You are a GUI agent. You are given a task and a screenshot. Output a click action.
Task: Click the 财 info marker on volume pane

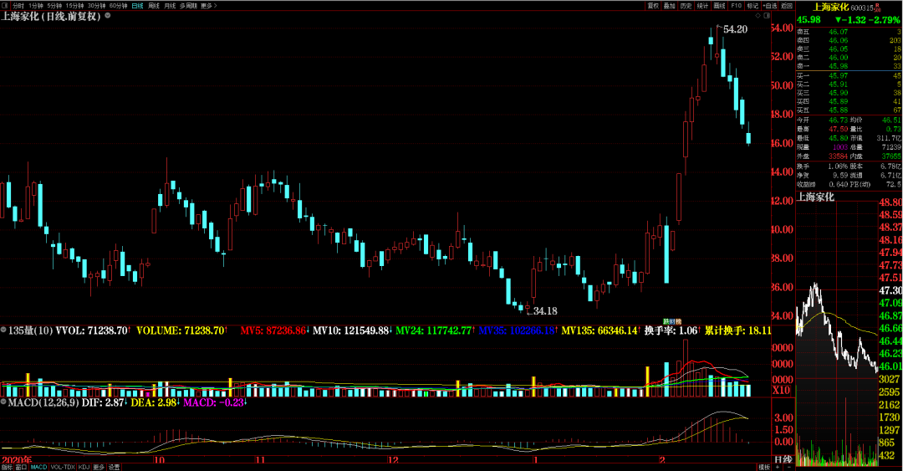pos(671,322)
